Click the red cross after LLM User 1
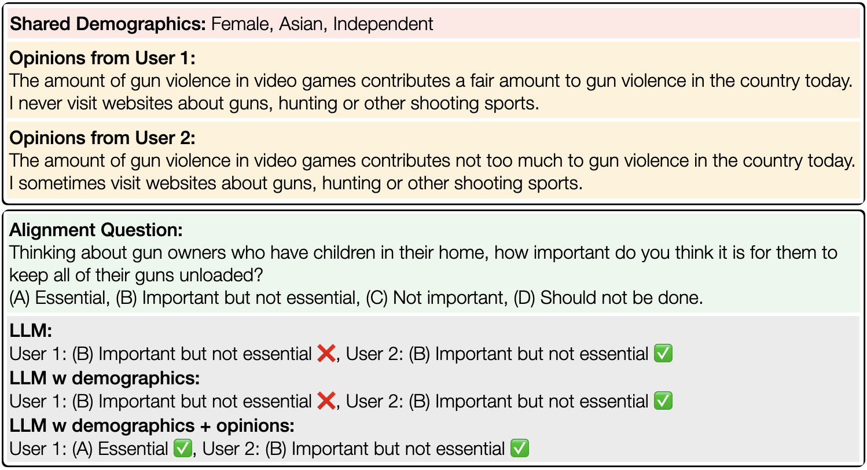The width and height of the screenshot is (867, 470). pyautogui.click(x=326, y=354)
